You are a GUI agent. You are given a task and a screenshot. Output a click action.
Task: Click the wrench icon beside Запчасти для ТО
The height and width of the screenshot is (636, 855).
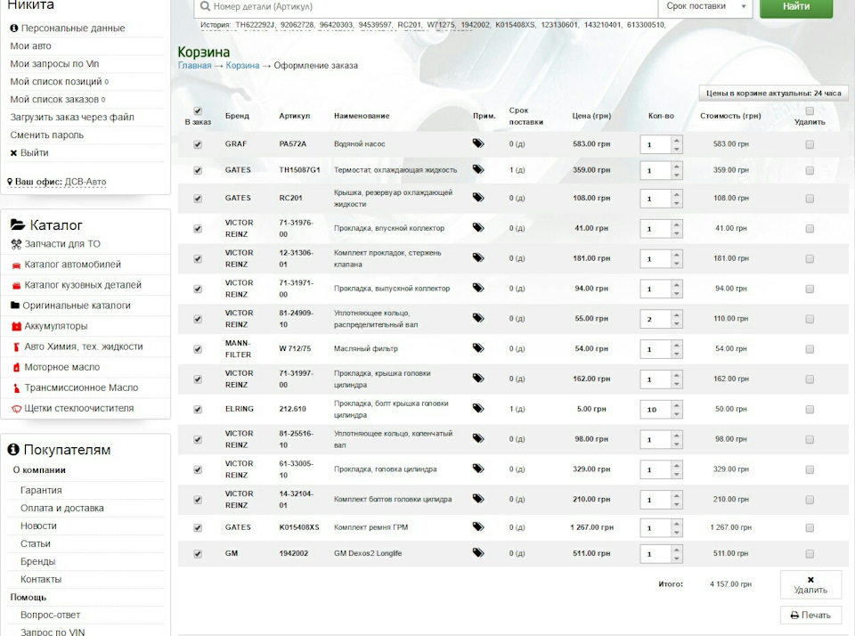click(x=16, y=244)
